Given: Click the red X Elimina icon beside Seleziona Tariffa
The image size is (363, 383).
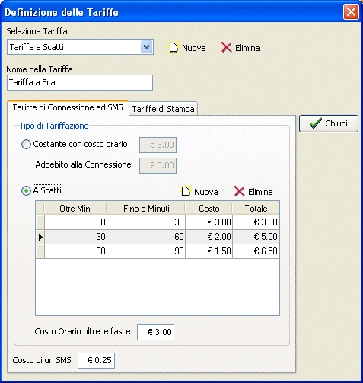Looking at the screenshot, I should [226, 47].
